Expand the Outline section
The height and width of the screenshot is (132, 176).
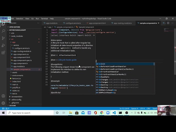point(12,106)
